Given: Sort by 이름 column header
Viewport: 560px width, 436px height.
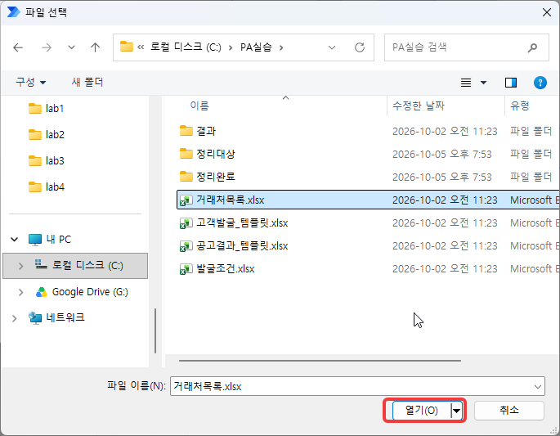Looking at the screenshot, I should (199, 106).
